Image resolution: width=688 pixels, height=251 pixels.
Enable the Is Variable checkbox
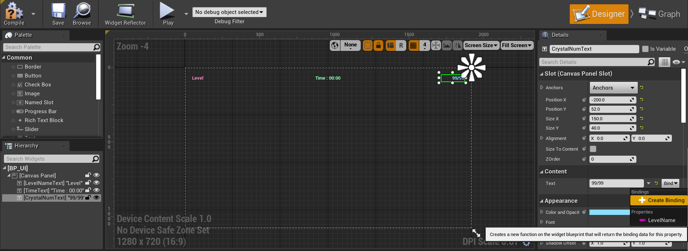click(x=645, y=49)
